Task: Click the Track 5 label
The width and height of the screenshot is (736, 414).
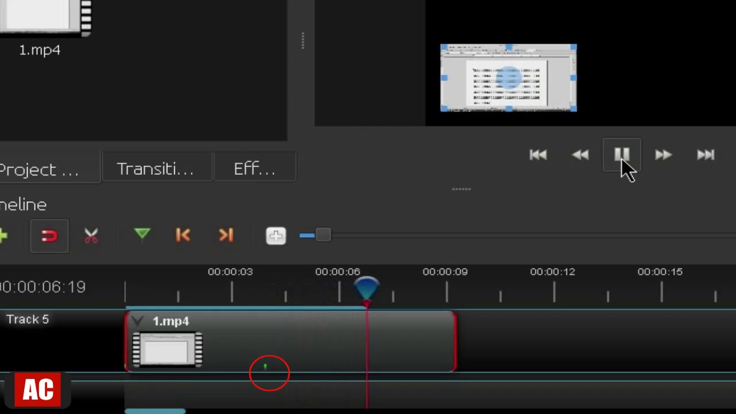Action: tap(28, 319)
